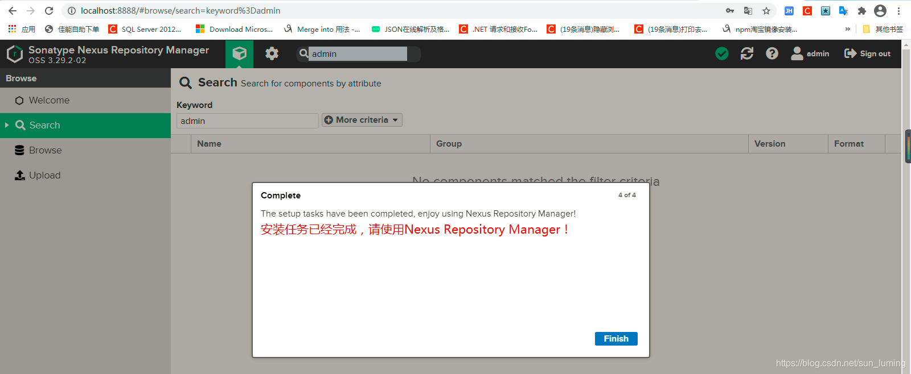Check the green system status checkmark
Viewport: 911px width, 374px height.
pos(722,53)
